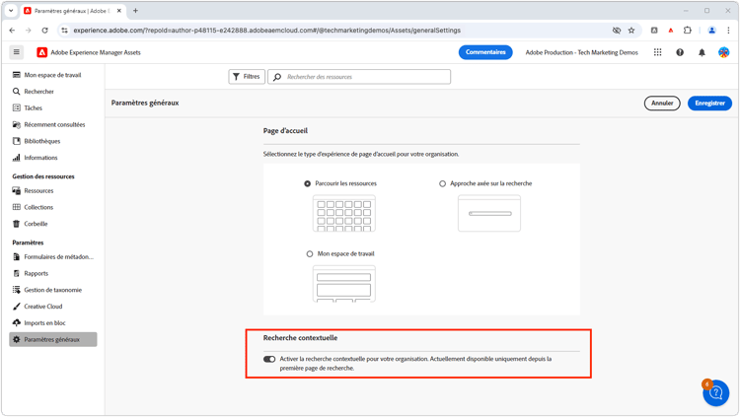The height and width of the screenshot is (417, 740).
Task: Click the Formulaires de métadonnées icon
Action: click(x=17, y=256)
